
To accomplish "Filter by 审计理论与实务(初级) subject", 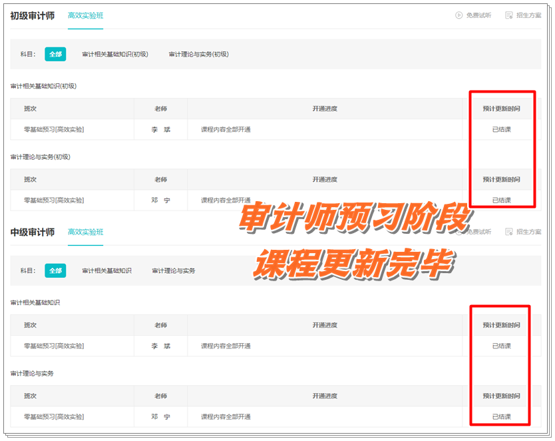I will 200,54.
